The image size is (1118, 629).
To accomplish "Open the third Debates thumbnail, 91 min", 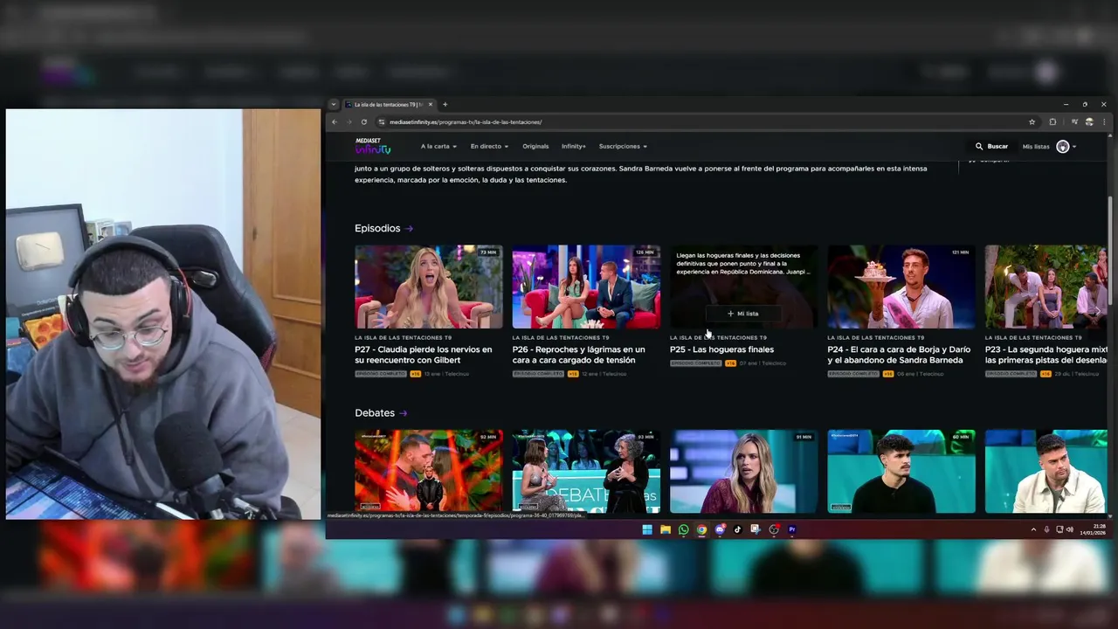I will coord(744,471).
